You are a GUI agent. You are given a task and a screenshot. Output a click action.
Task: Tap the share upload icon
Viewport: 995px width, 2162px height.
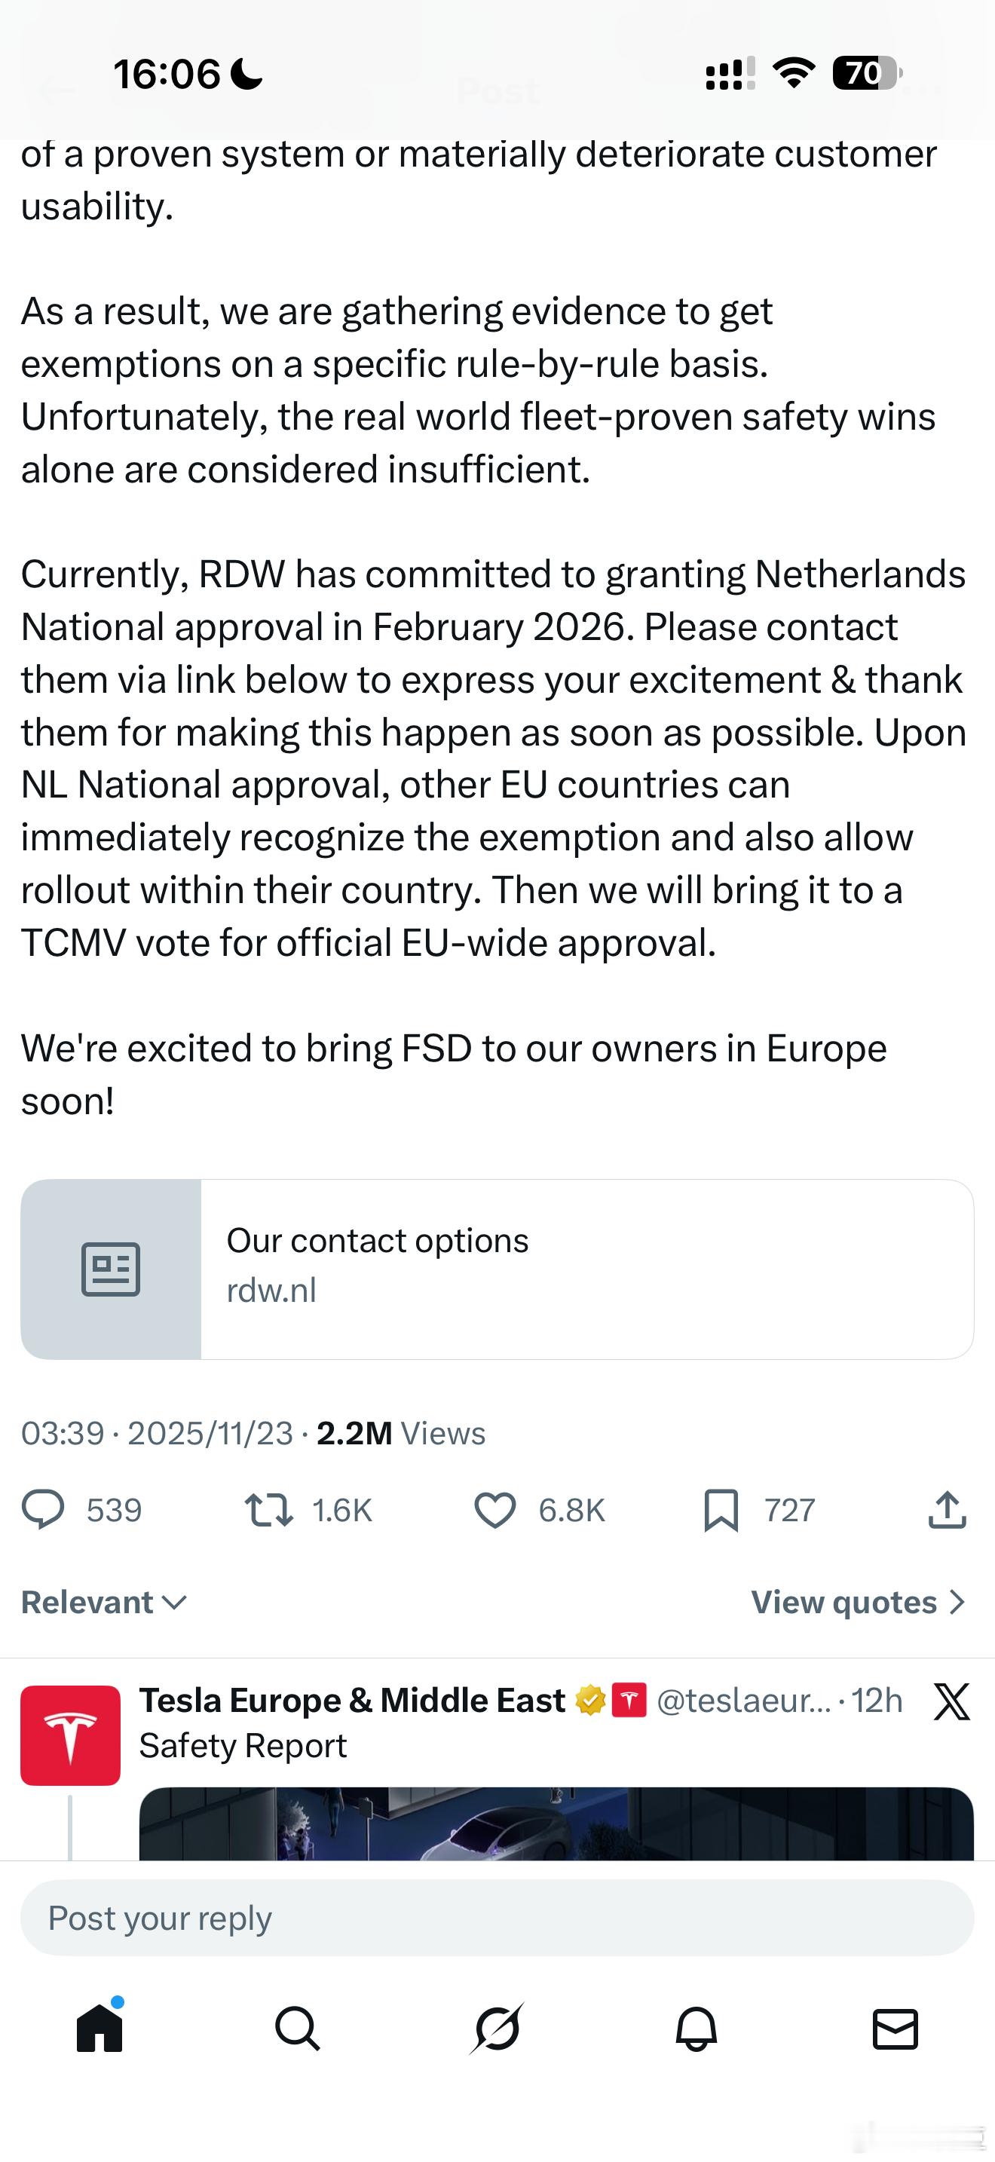click(x=948, y=1509)
